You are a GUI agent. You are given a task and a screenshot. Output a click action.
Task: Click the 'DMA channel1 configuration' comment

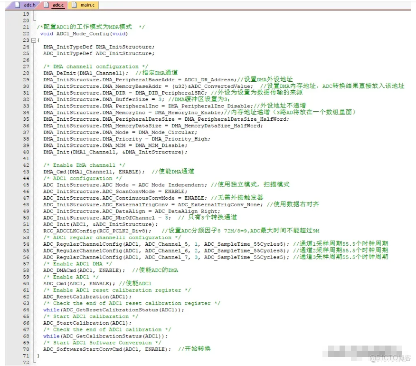pyautogui.click(x=96, y=67)
